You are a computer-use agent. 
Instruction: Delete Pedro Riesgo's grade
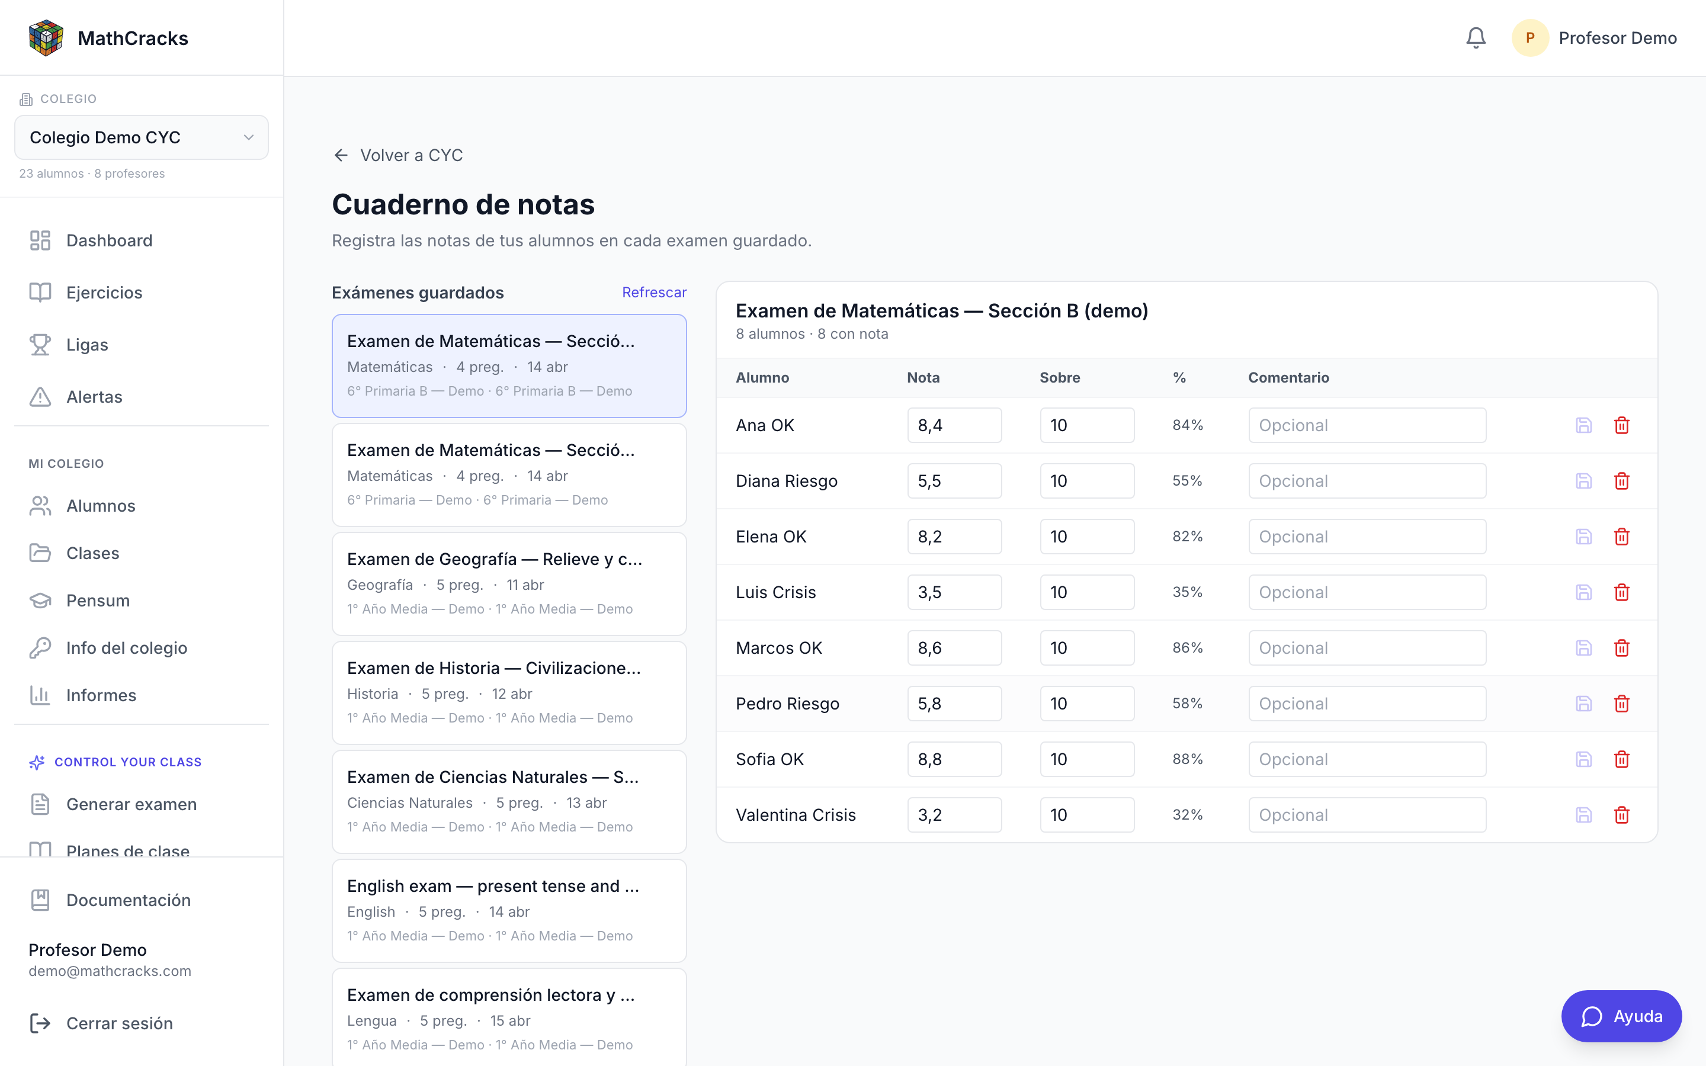[x=1621, y=704]
